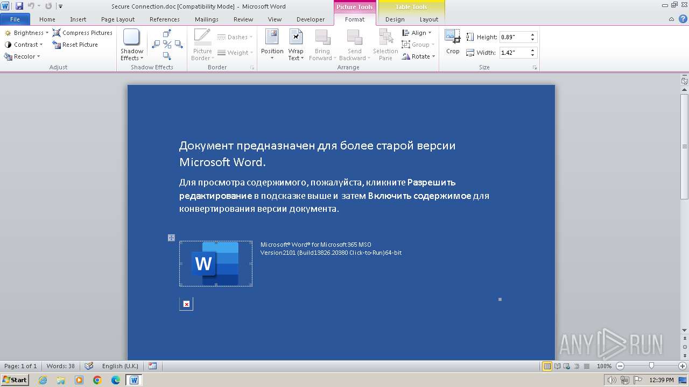The height and width of the screenshot is (387, 689).
Task: Click the 100% zoom level button
Action: click(604, 366)
